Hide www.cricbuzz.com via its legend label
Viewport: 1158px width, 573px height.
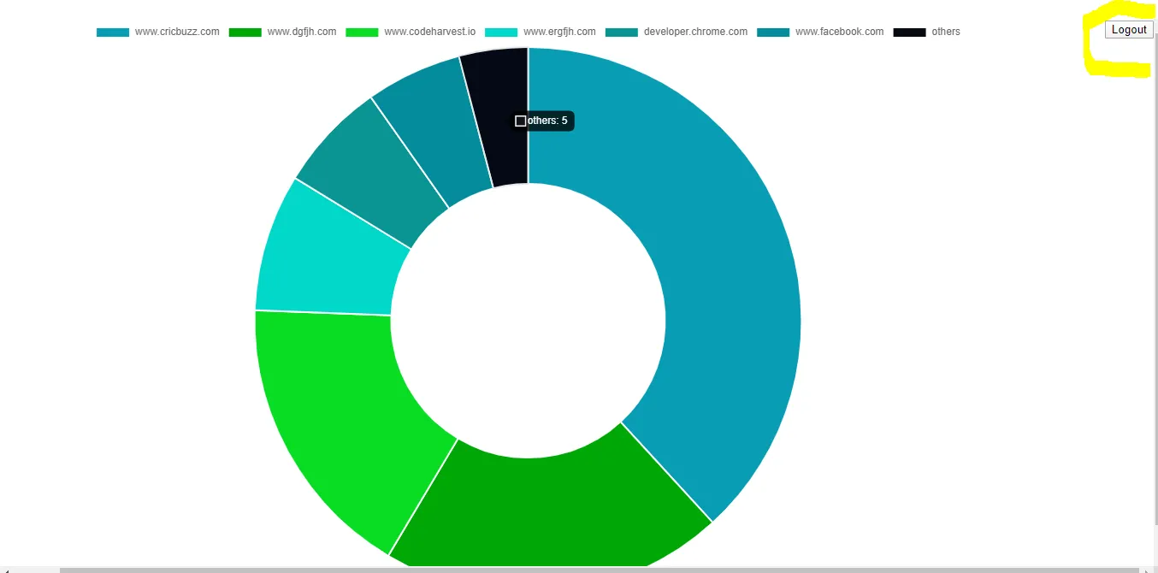(177, 32)
